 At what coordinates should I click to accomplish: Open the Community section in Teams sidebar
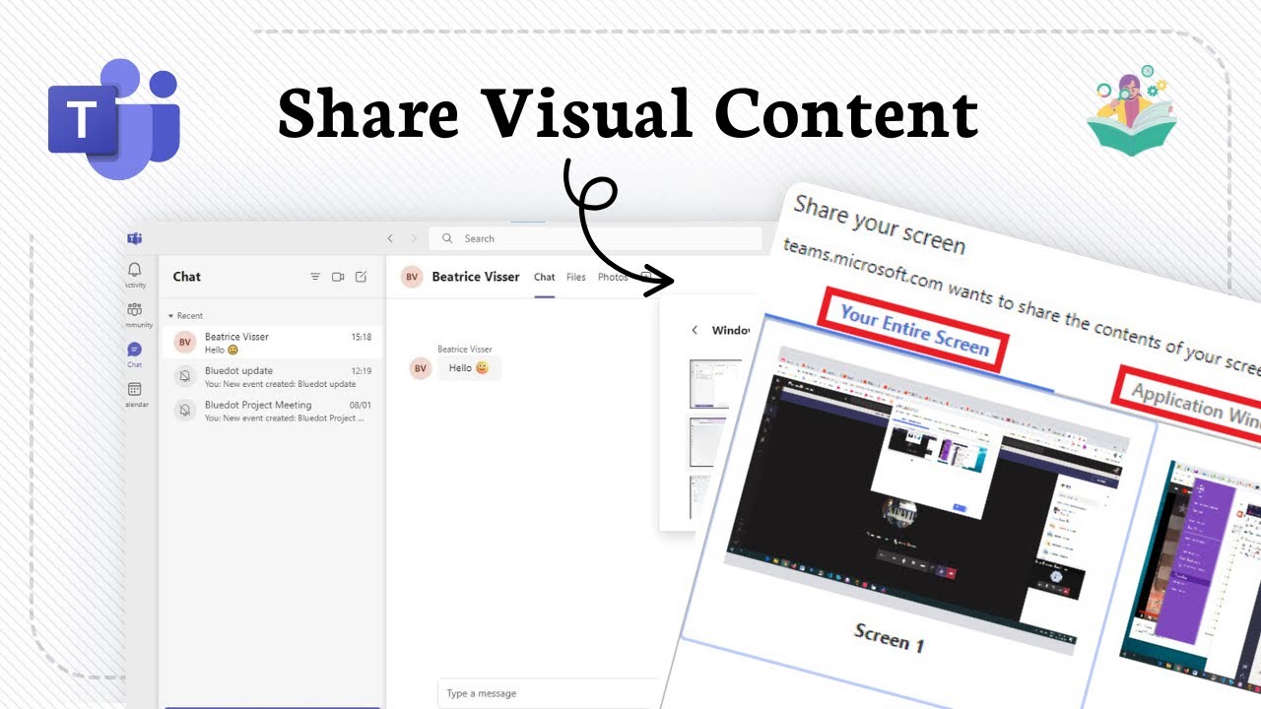coord(135,310)
